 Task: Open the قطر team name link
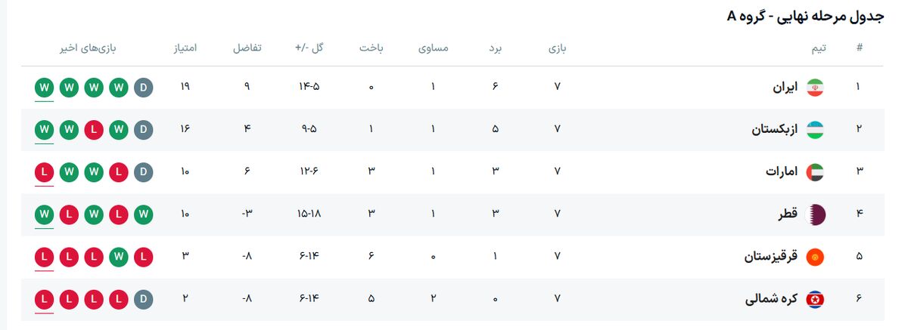point(788,214)
